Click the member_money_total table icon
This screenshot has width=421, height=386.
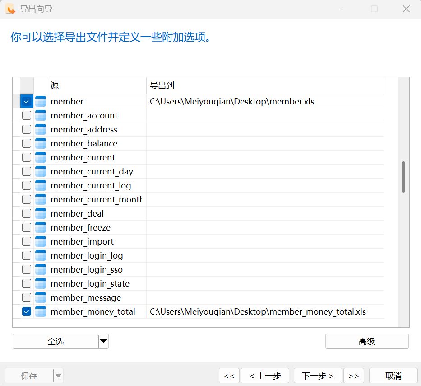point(41,312)
